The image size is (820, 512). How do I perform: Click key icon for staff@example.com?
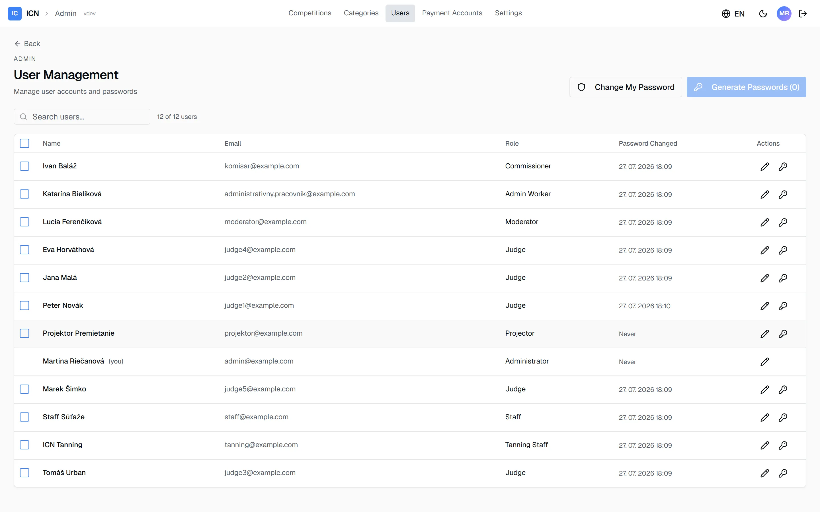click(x=783, y=417)
